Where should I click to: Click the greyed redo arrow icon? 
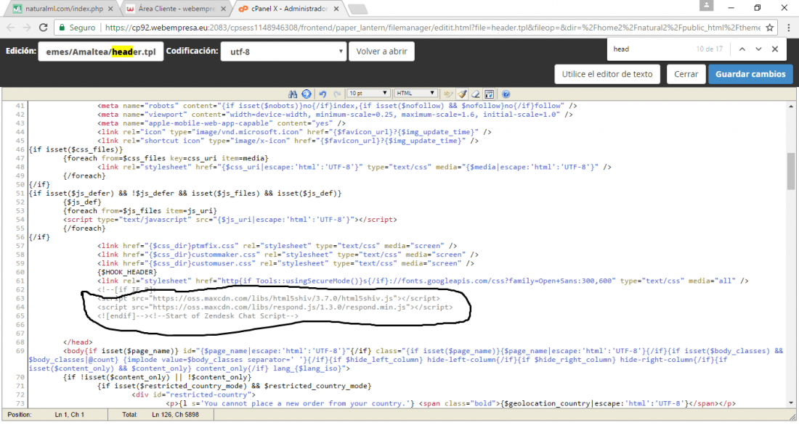(337, 94)
